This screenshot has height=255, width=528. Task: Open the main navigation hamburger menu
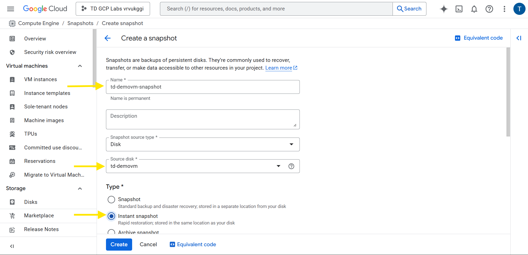tap(10, 9)
